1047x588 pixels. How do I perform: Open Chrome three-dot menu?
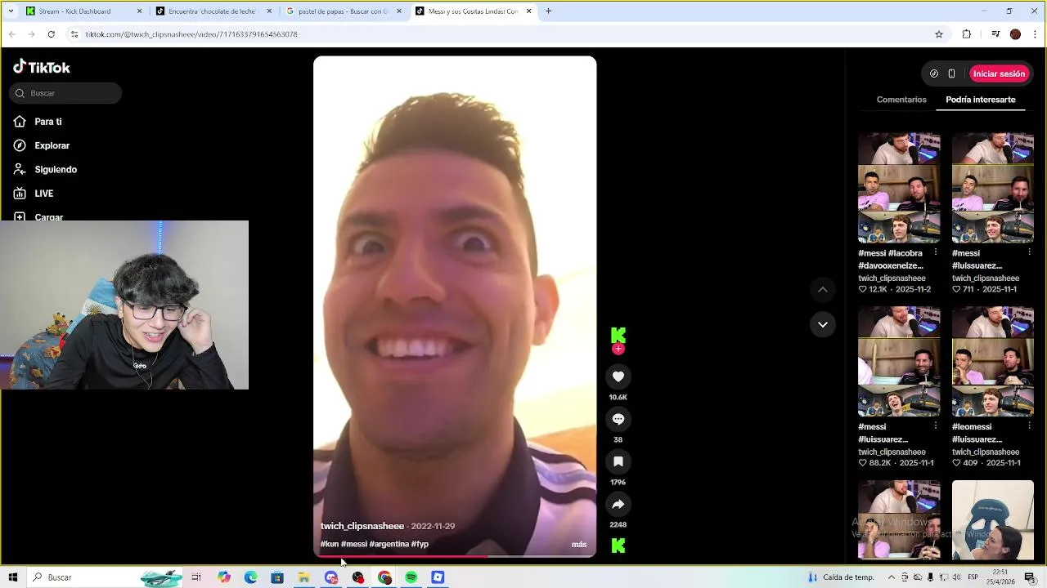(x=1035, y=34)
